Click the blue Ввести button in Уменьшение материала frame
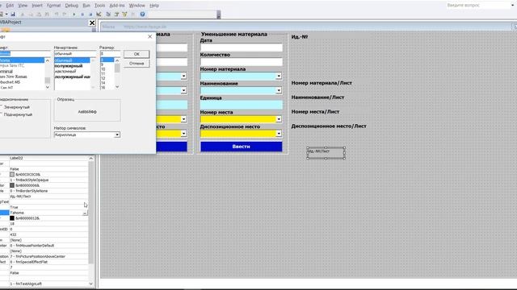Viewport: 517px width, 290px height. click(242, 147)
